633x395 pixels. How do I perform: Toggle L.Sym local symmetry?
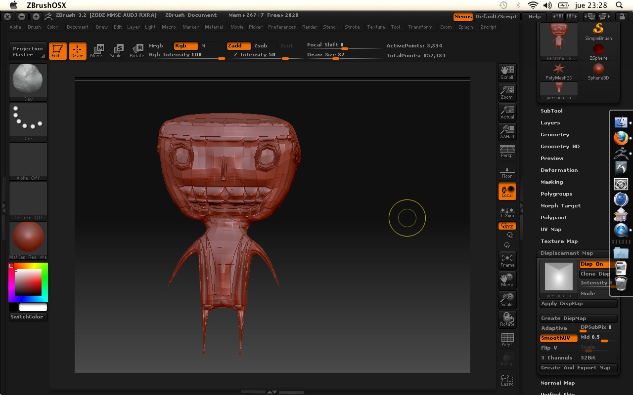[x=507, y=212]
